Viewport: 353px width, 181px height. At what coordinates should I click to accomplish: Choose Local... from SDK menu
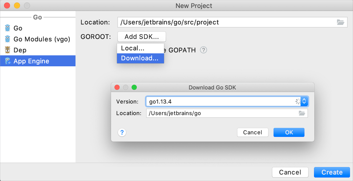tap(140, 48)
